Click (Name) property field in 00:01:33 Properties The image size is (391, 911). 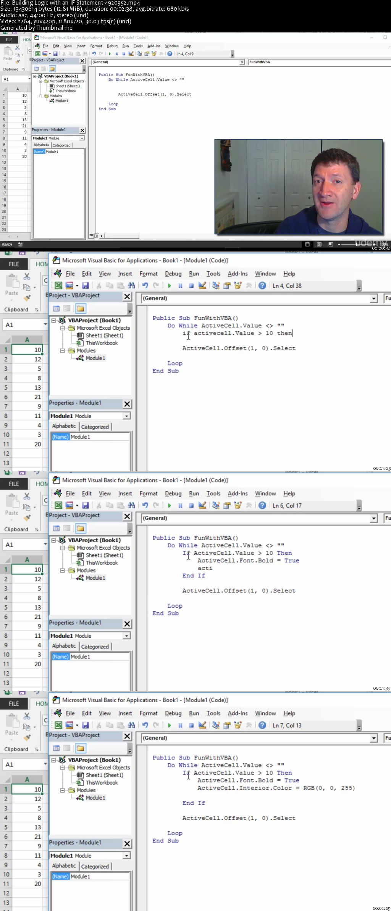[90, 656]
